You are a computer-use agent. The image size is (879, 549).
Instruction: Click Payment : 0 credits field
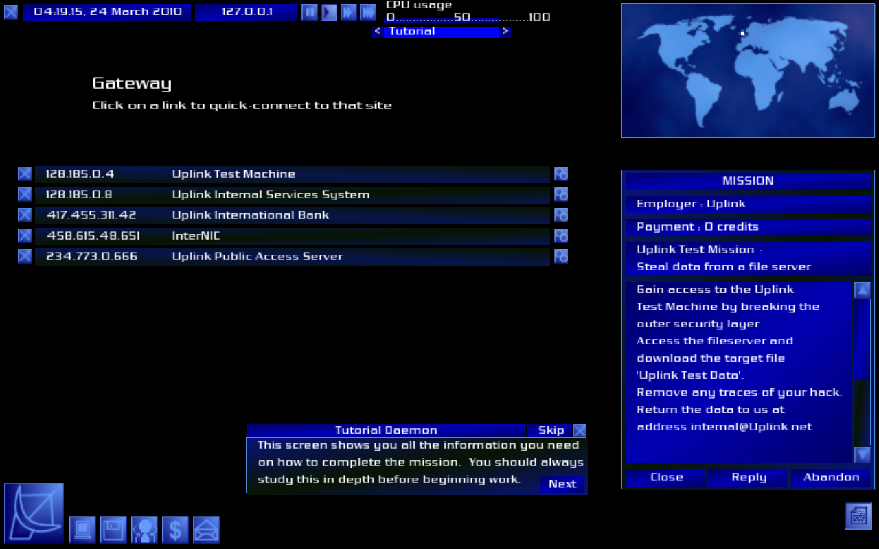tap(748, 226)
